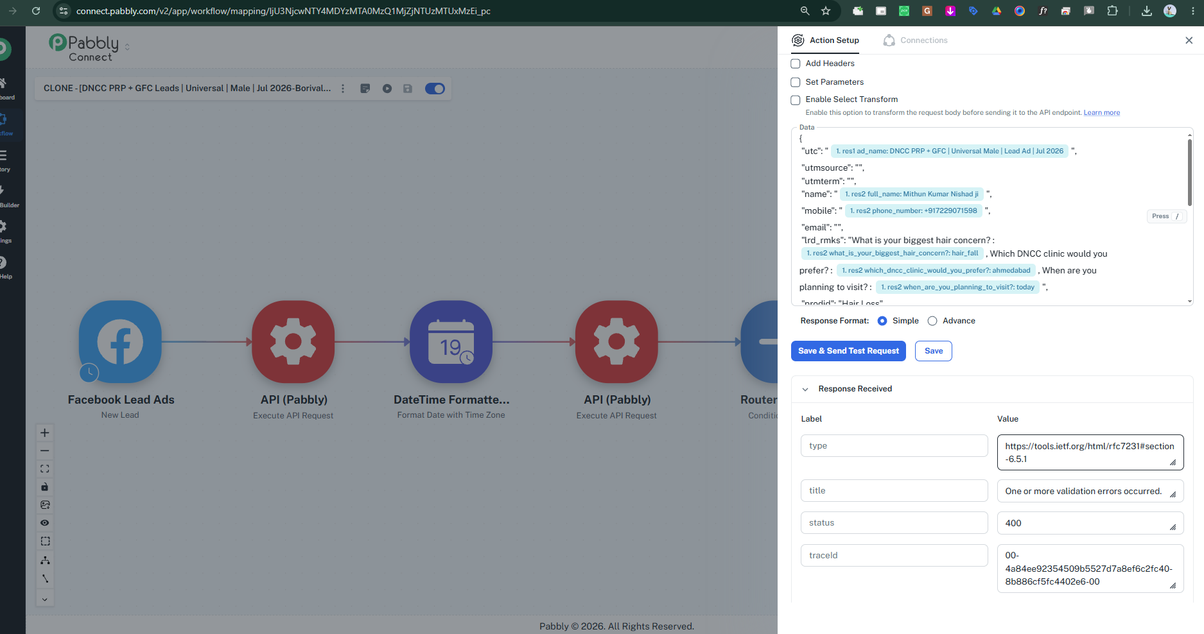Click the type label field
The height and width of the screenshot is (634, 1204).
tap(894, 446)
